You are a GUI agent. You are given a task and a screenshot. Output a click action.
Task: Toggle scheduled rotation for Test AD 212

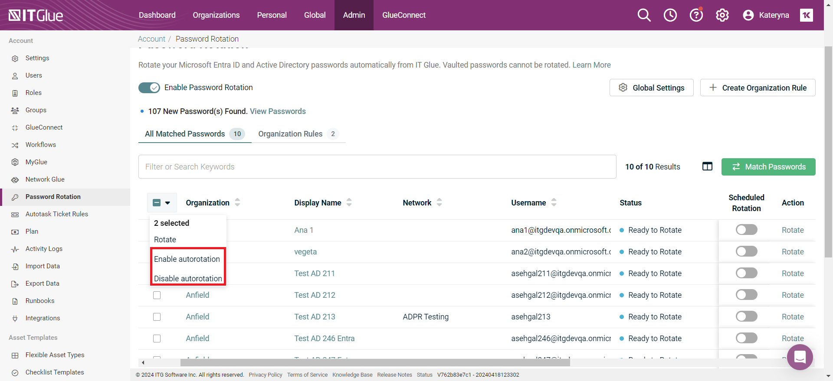[x=746, y=295]
